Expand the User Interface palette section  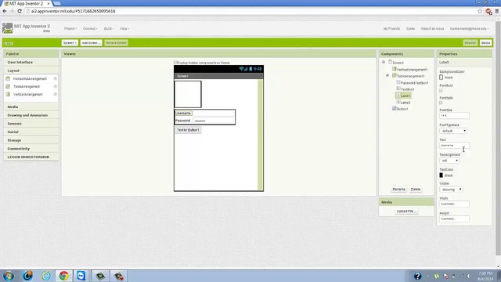pyautogui.click(x=31, y=62)
